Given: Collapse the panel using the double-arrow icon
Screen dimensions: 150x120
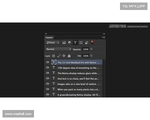Looking at the screenshot, I should (x=104, y=34).
